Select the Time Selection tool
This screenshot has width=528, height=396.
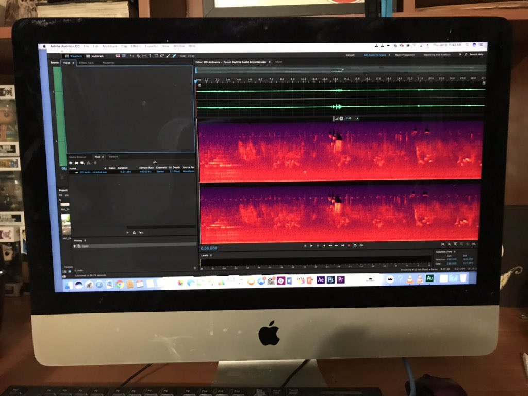tap(150, 56)
